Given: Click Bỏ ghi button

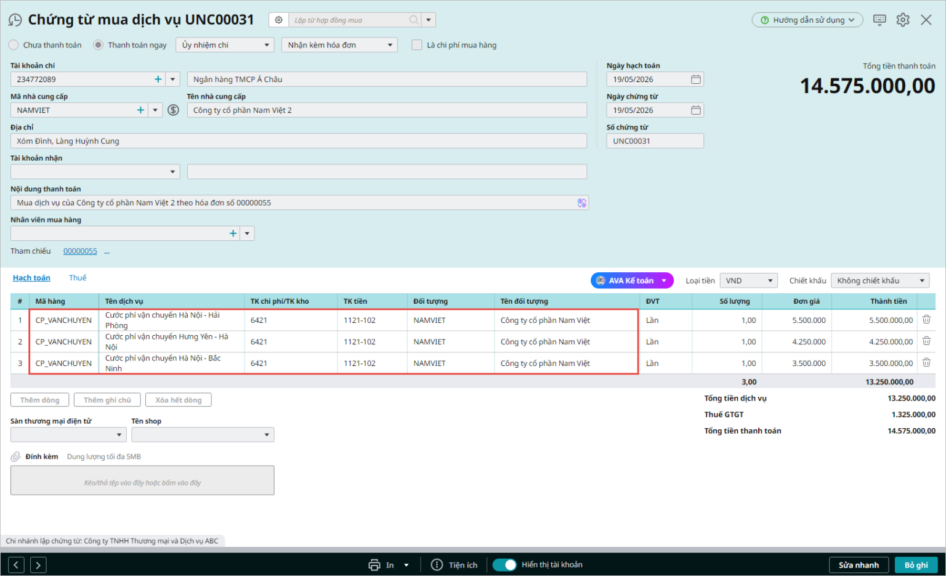Looking at the screenshot, I should pos(916,565).
